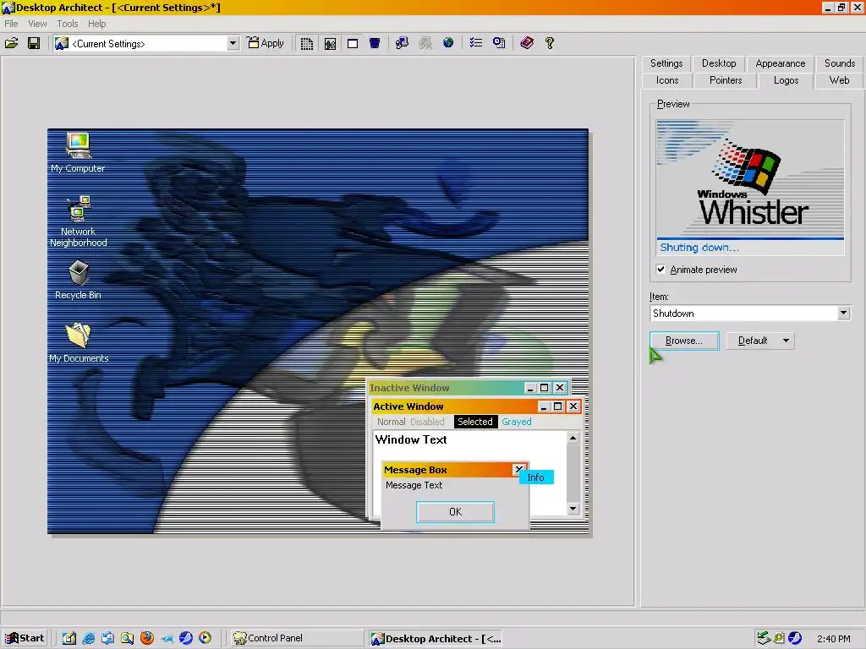
Task: Open the Tools menu
Action: point(68,24)
